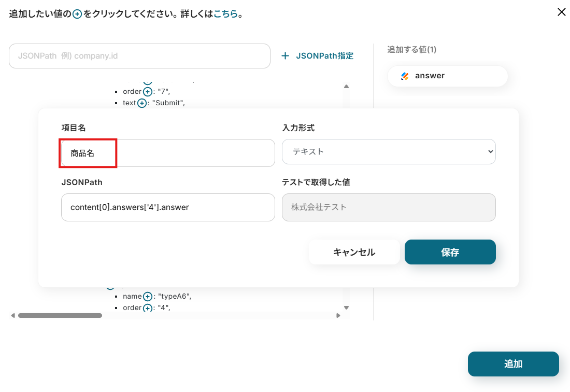Click the "Submit" value text

click(167, 103)
